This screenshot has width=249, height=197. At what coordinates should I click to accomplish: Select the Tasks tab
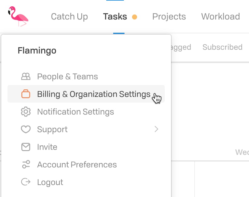(x=115, y=17)
